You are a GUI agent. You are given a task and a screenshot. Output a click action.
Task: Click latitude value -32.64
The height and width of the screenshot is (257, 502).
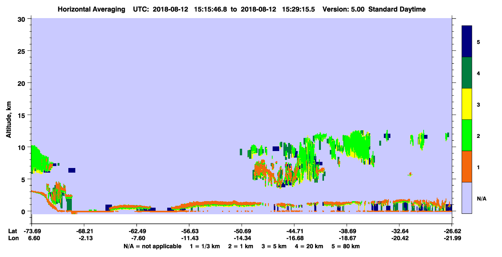coord(399,231)
